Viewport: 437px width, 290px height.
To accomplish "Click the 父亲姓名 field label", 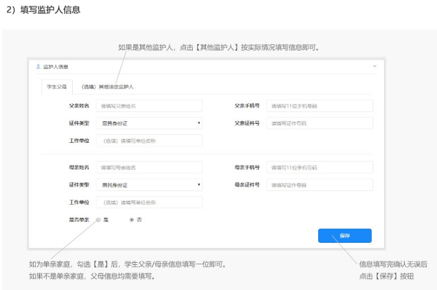I will click(78, 106).
